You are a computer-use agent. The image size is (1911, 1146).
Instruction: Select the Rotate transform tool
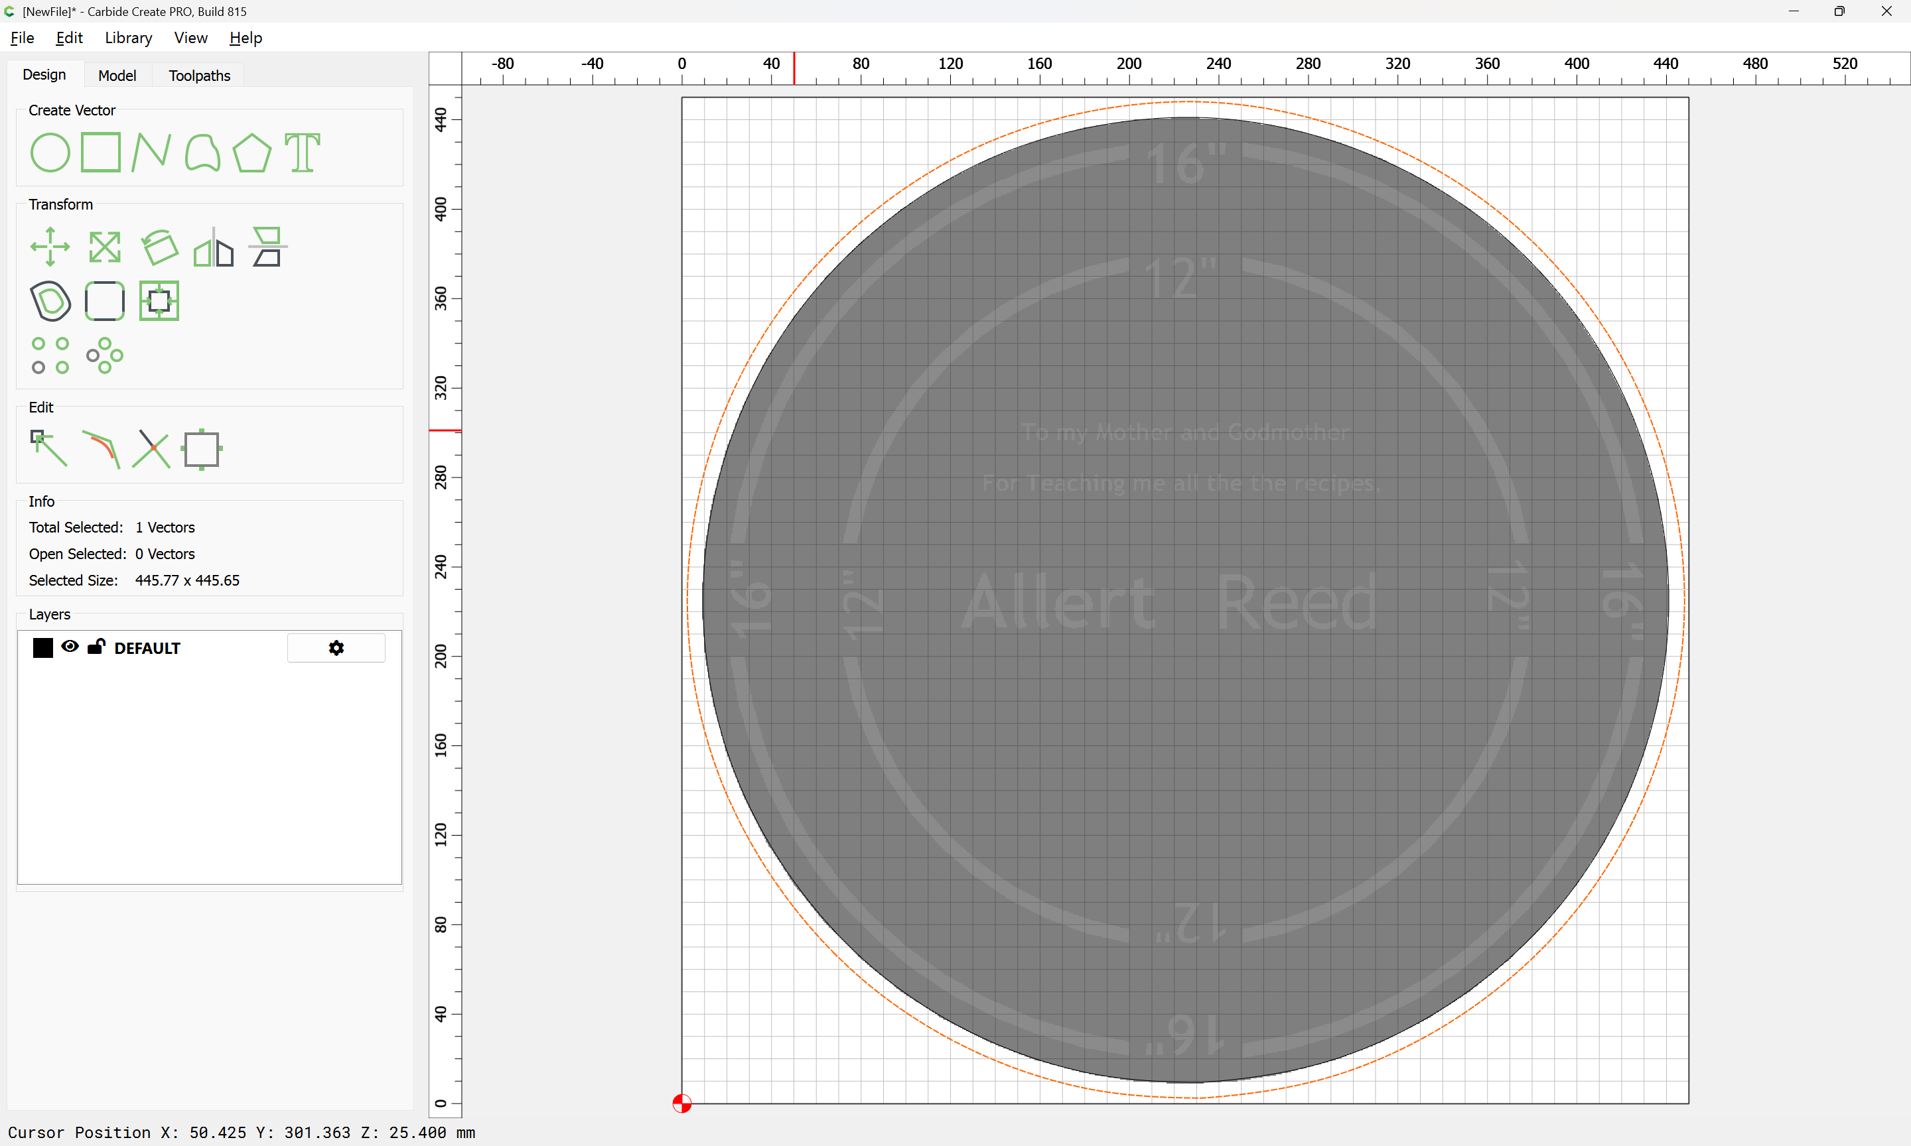click(x=159, y=247)
